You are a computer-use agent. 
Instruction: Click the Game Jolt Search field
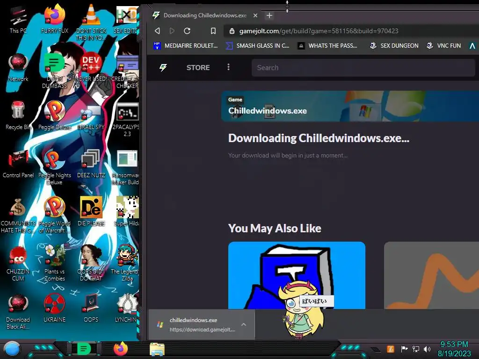tap(363, 67)
